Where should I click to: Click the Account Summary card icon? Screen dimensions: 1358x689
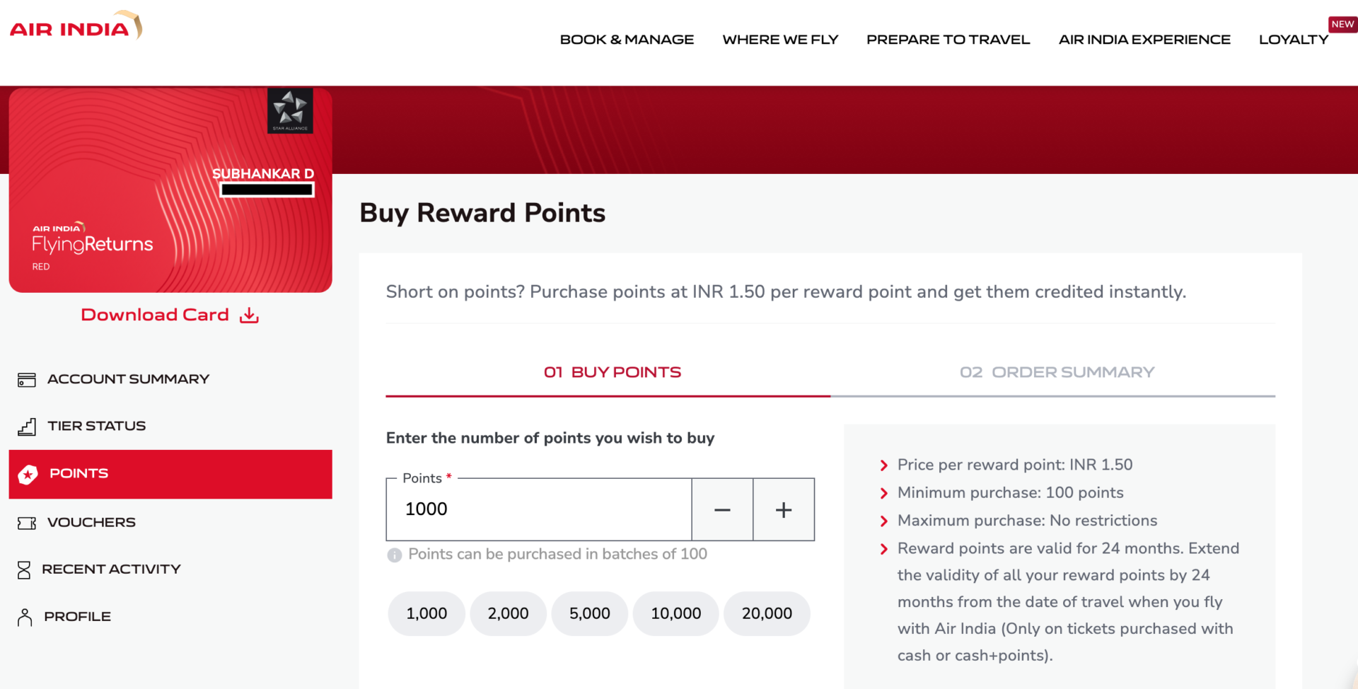click(x=27, y=380)
